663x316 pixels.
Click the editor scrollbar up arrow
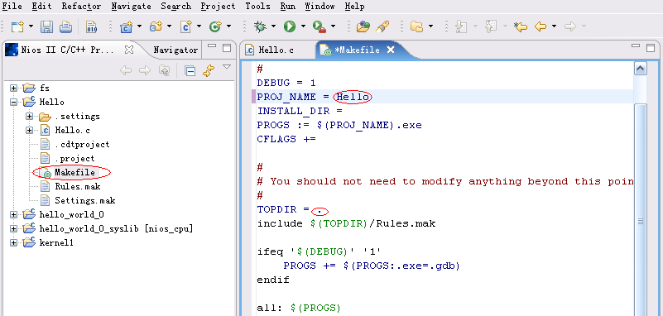point(641,69)
